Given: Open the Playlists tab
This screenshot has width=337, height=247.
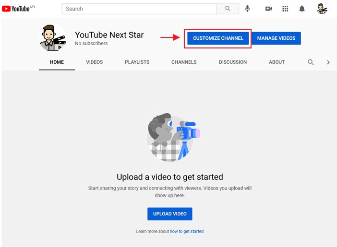Looking at the screenshot, I should coord(137,62).
